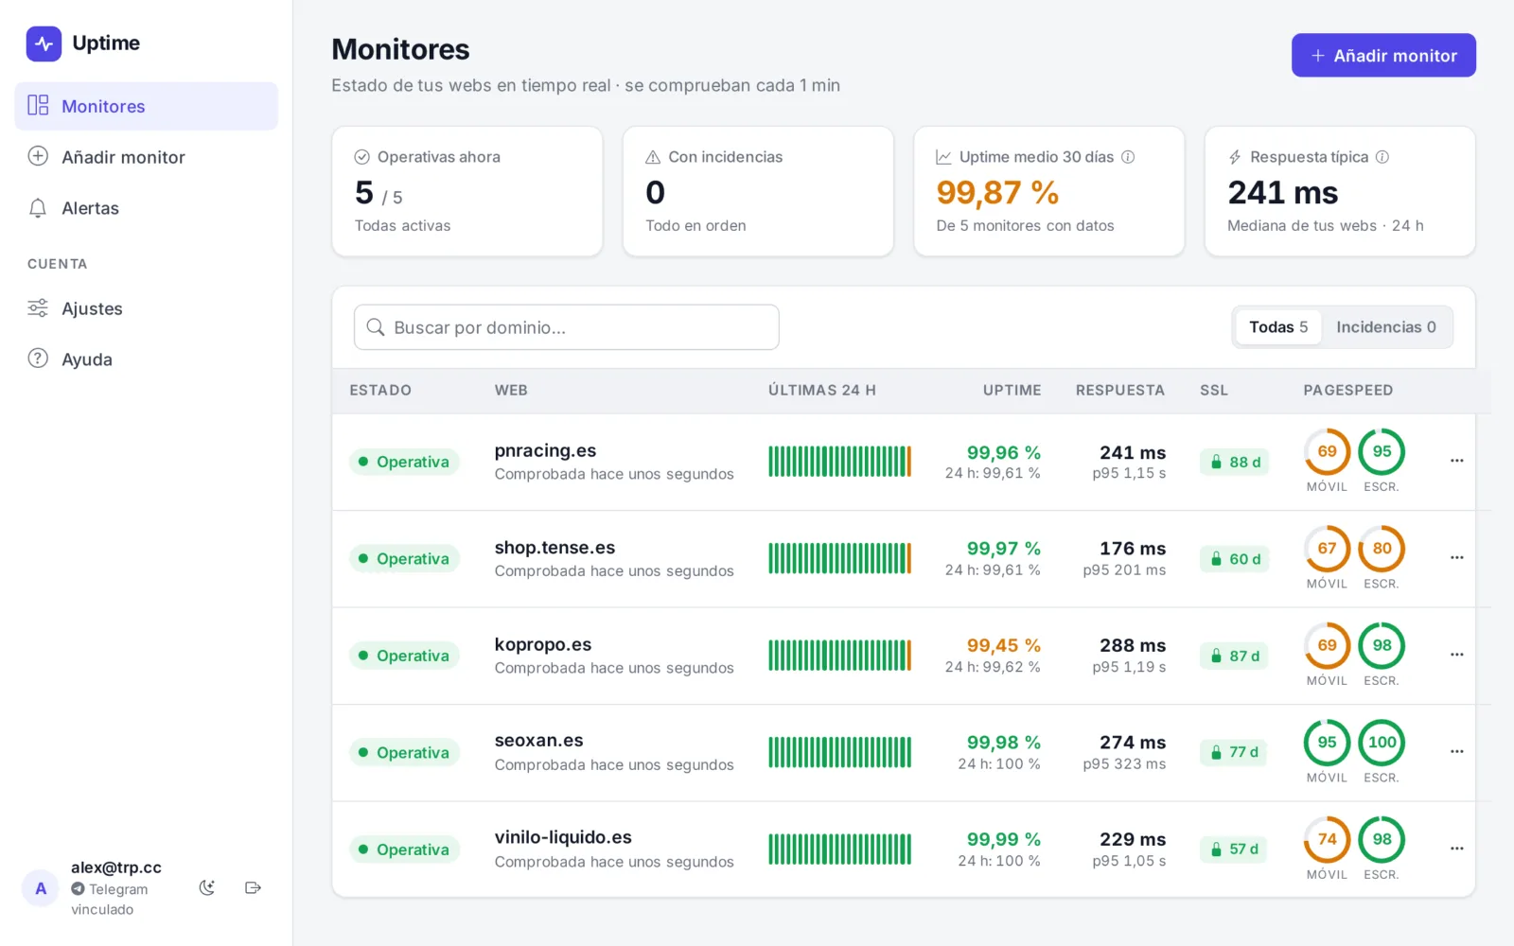1514x946 pixels.
Task: Click the alex@trp.cc account email
Action: pos(116,867)
